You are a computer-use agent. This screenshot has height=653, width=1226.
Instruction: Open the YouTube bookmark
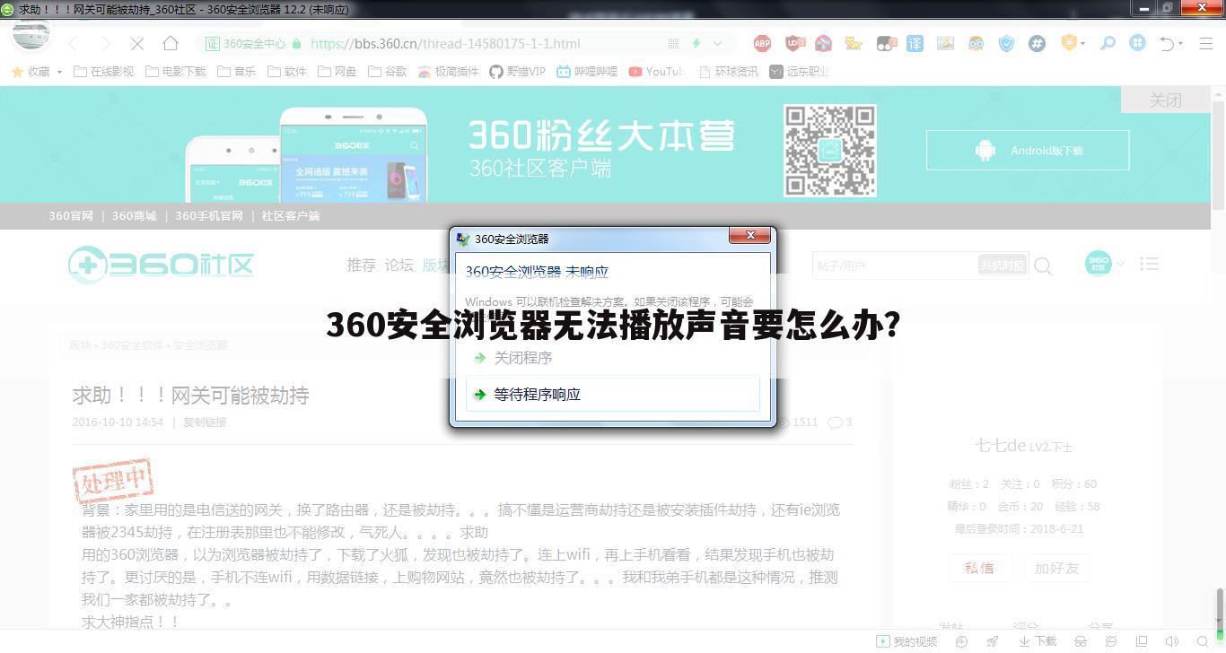pyautogui.click(x=656, y=71)
